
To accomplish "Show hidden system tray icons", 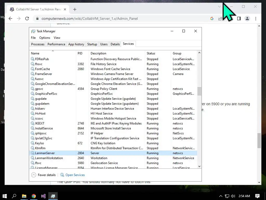I will (221, 196).
